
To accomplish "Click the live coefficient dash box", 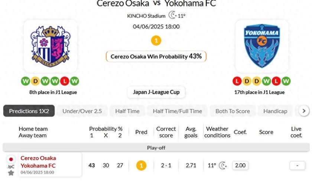I will click(297, 165).
